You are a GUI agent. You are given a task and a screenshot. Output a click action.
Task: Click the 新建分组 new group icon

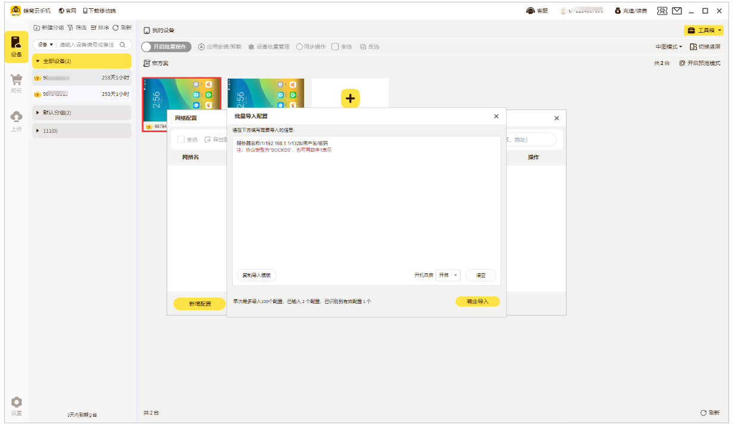coord(37,28)
